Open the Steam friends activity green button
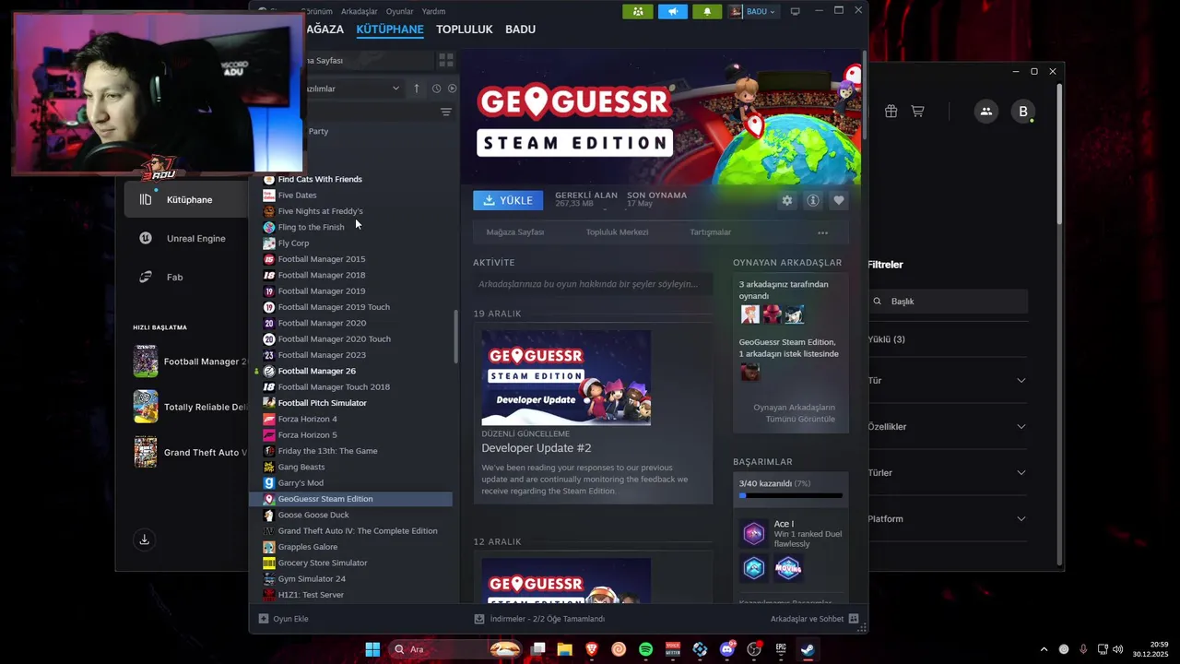1180x664 pixels. [637, 11]
